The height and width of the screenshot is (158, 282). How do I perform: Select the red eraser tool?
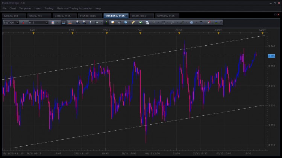(x=209, y=22)
